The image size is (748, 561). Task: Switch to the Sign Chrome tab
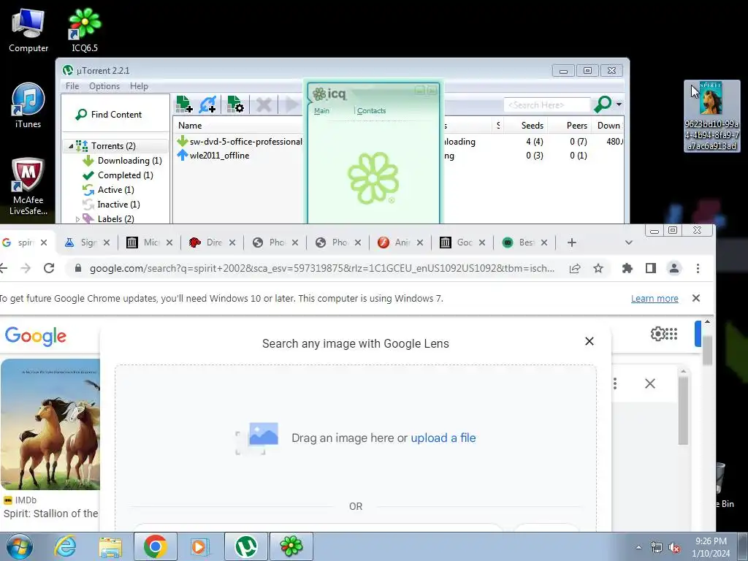(x=86, y=243)
